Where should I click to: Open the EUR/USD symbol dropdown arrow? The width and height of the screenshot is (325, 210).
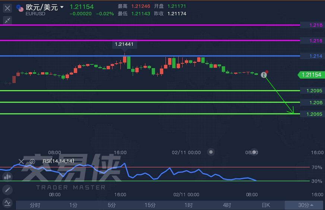[62, 7]
